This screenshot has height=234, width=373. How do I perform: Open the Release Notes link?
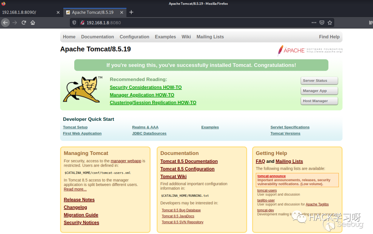[x=79, y=200]
